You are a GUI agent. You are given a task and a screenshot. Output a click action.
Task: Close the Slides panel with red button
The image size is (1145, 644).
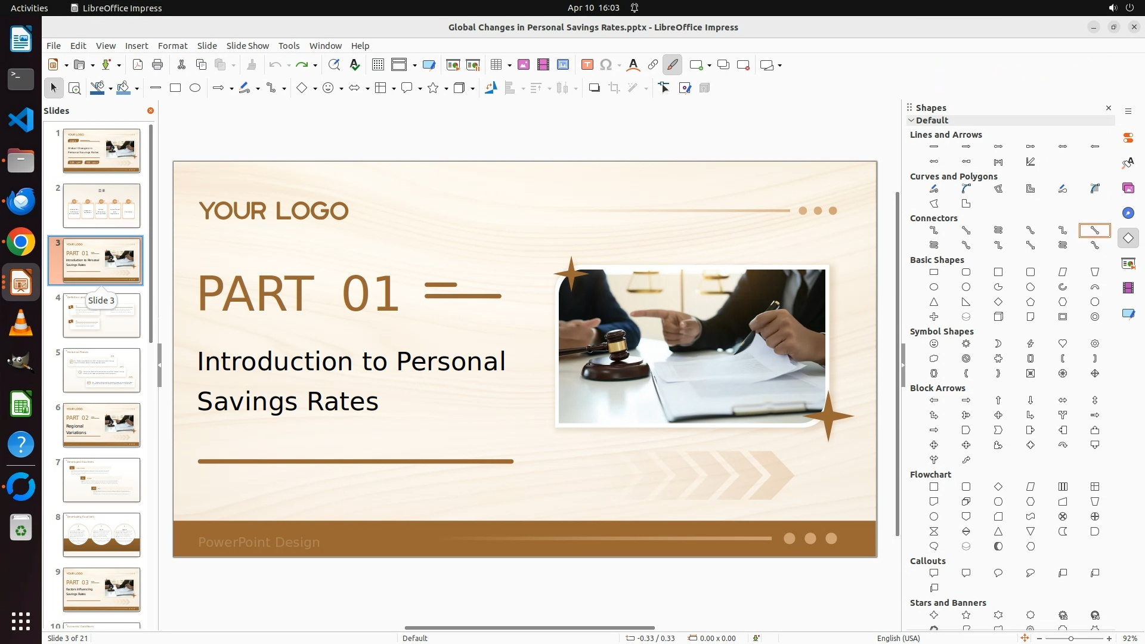pyautogui.click(x=150, y=111)
